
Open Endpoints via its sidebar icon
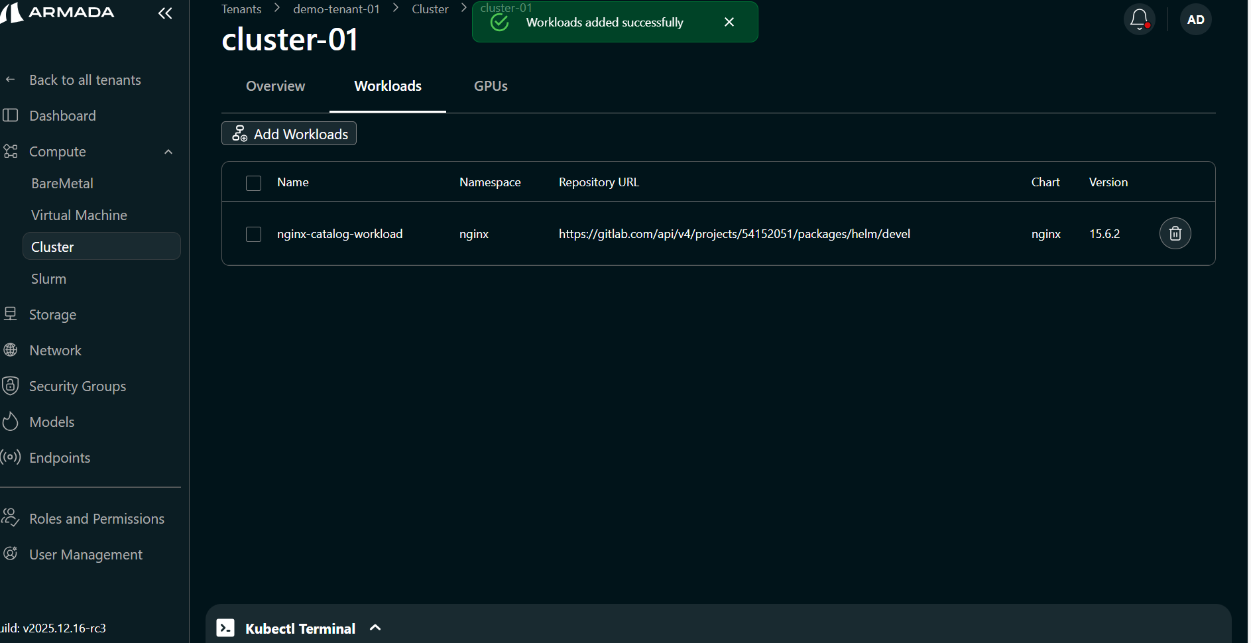[11, 457]
